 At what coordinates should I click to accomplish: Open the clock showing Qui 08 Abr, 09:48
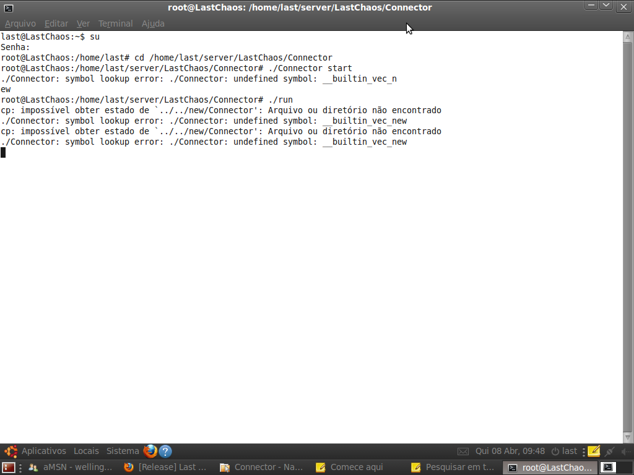pyautogui.click(x=510, y=451)
